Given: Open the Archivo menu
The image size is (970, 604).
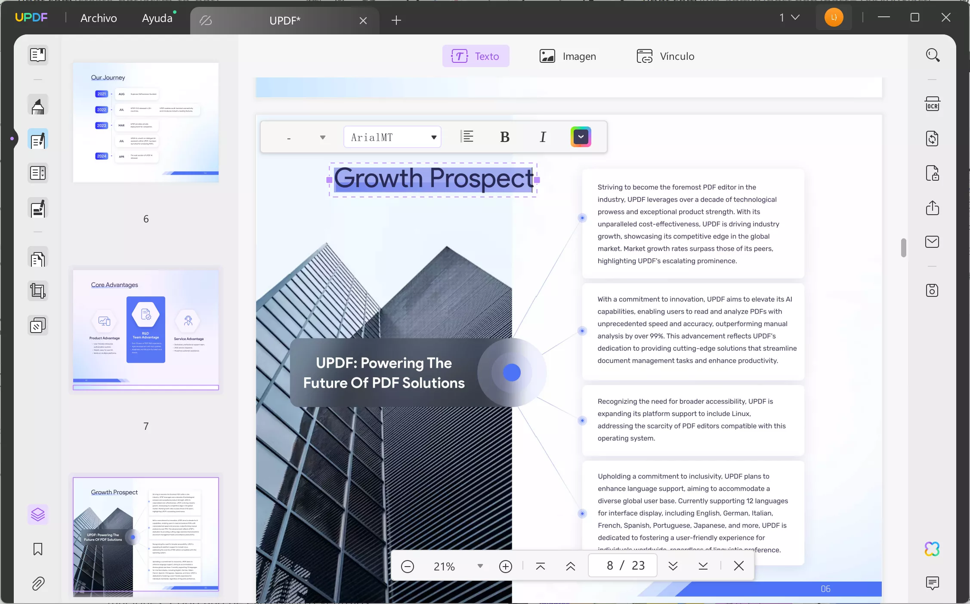Looking at the screenshot, I should (99, 18).
